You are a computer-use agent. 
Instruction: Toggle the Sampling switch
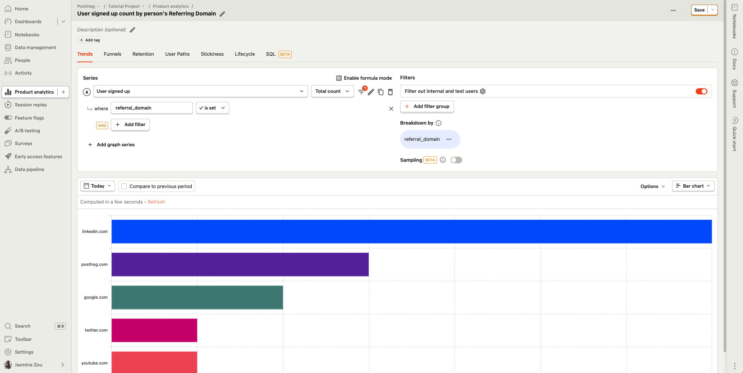(x=456, y=160)
